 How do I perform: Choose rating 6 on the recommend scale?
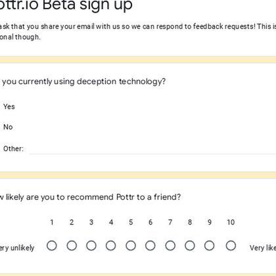150,246
